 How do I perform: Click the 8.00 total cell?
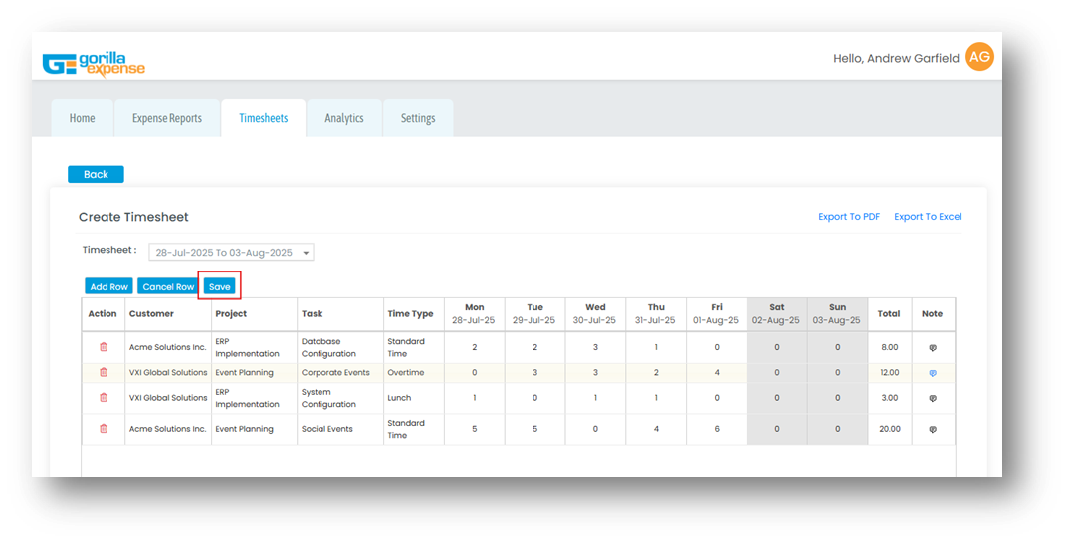[x=890, y=347]
